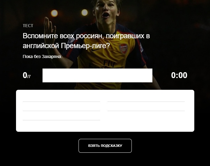The width and height of the screenshot is (210, 166).
Task: Click the ТЕСТ label above the title
Action: click(28, 26)
